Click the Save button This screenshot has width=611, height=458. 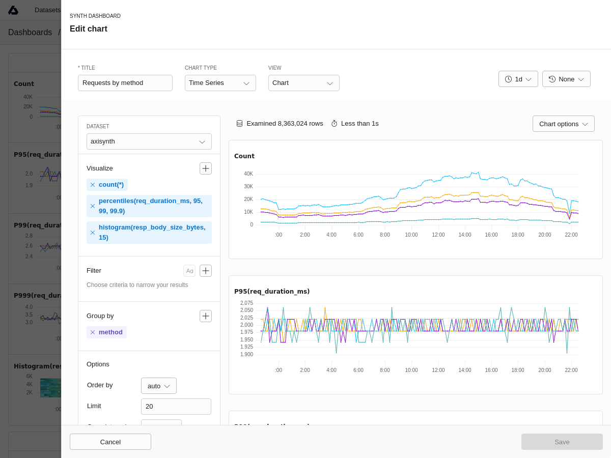tap(562, 442)
